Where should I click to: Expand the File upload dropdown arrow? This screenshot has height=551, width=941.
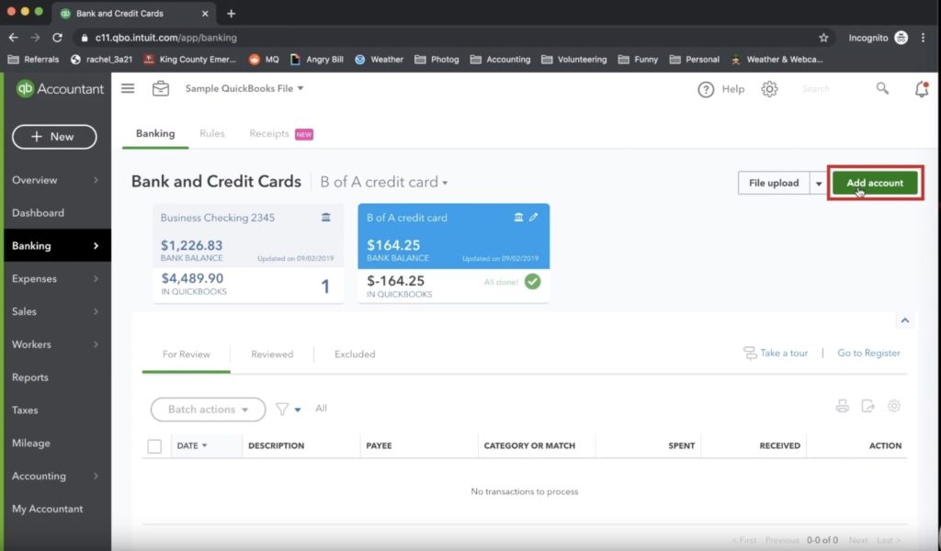(819, 184)
